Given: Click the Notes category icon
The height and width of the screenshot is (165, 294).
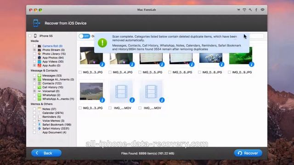Looking at the screenshot, I should click(40, 109).
